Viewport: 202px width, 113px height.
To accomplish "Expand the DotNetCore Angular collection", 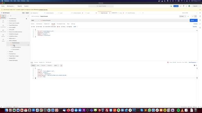I will point(8,34).
